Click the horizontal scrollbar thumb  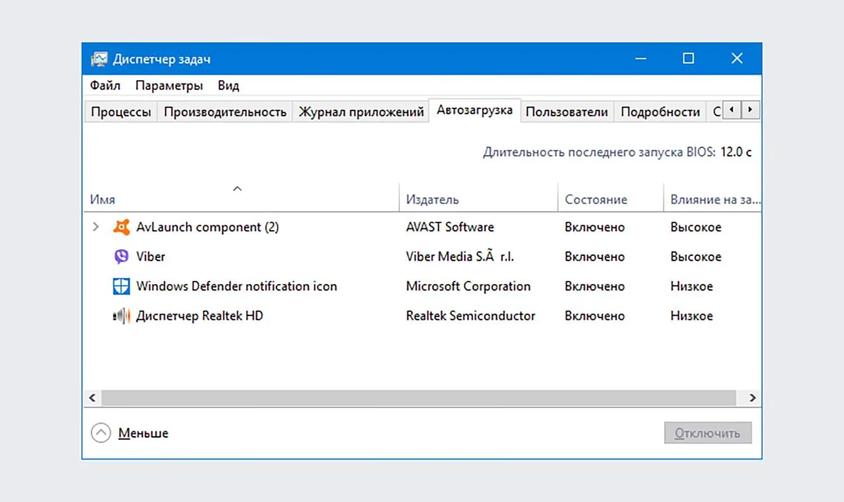pyautogui.click(x=419, y=398)
